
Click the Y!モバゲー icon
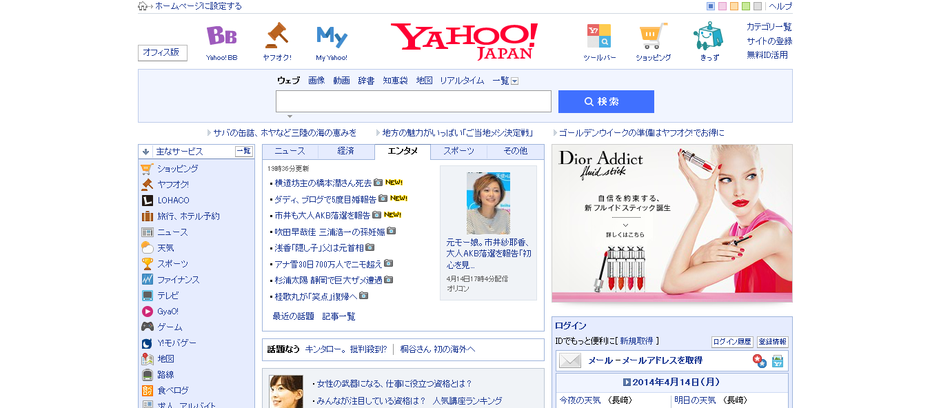pos(147,343)
